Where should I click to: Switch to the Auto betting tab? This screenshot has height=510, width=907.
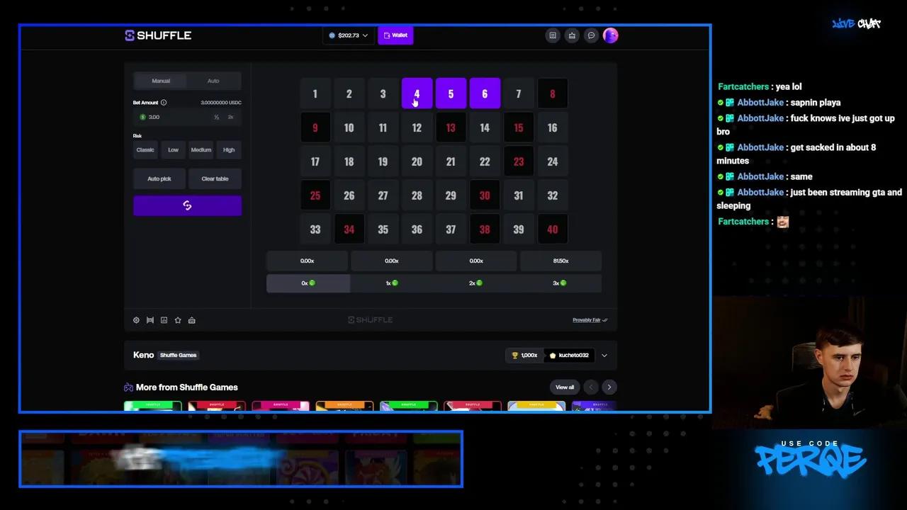[x=213, y=81]
